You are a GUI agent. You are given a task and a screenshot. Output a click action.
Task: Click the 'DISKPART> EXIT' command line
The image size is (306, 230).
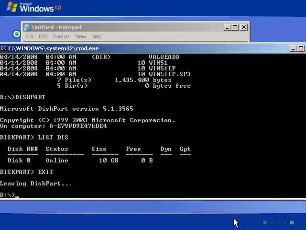(x=26, y=172)
